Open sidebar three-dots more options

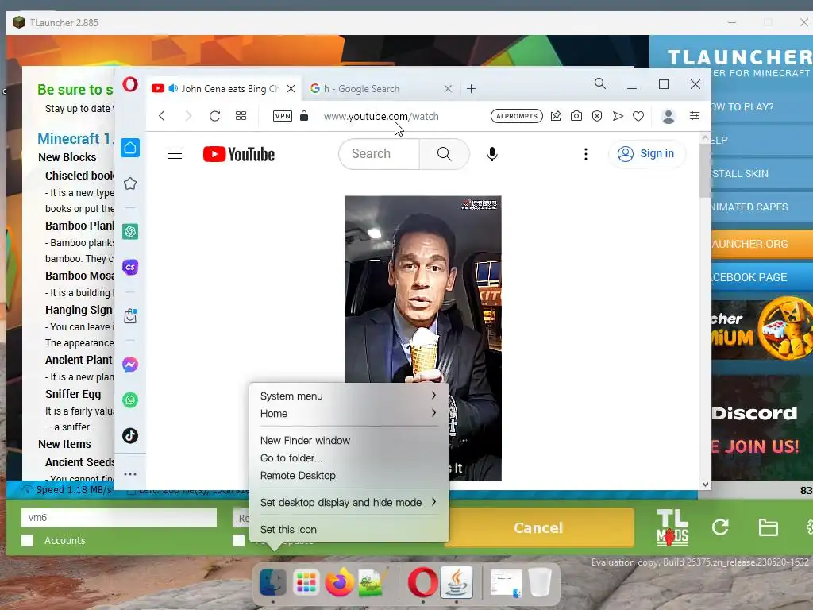coord(130,474)
